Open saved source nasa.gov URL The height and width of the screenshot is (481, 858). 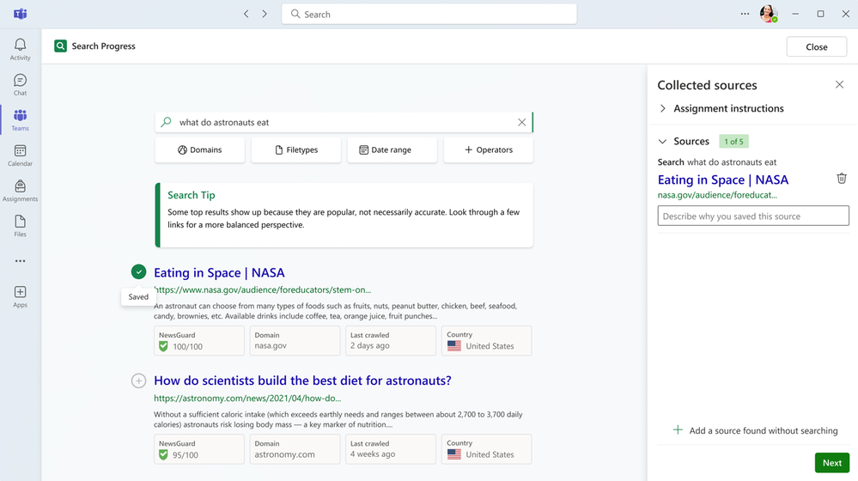pyautogui.click(x=717, y=195)
